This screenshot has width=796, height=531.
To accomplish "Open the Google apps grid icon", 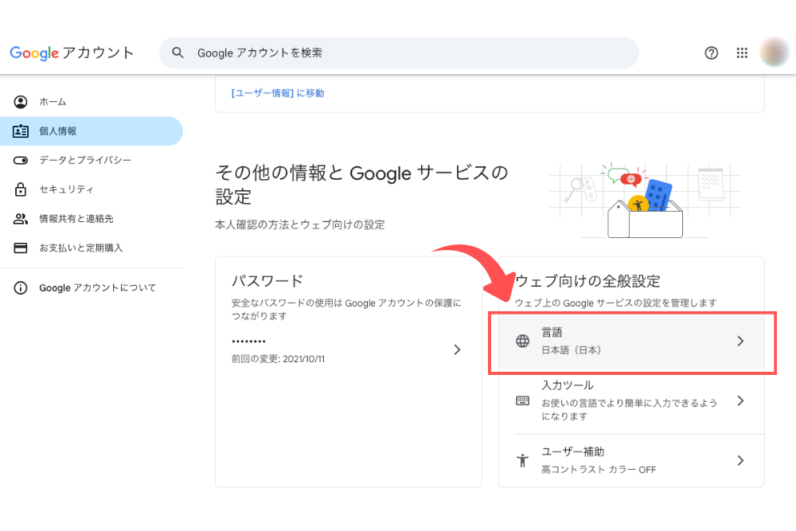I will coord(742,53).
